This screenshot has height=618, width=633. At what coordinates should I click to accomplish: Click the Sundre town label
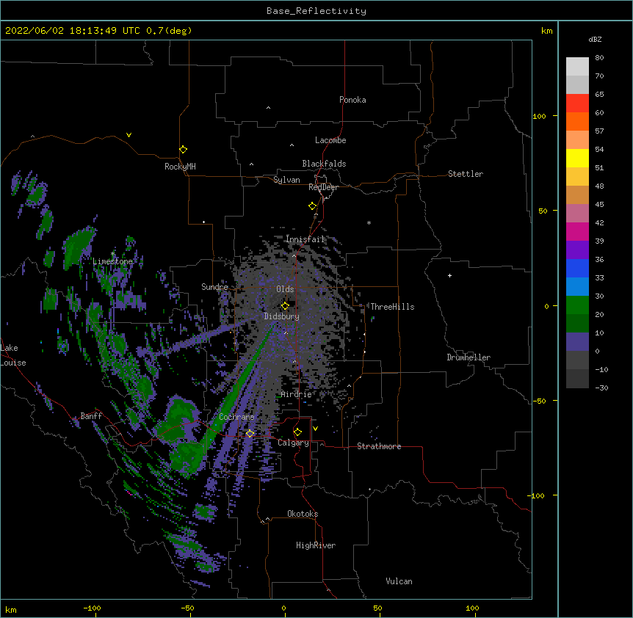214,287
